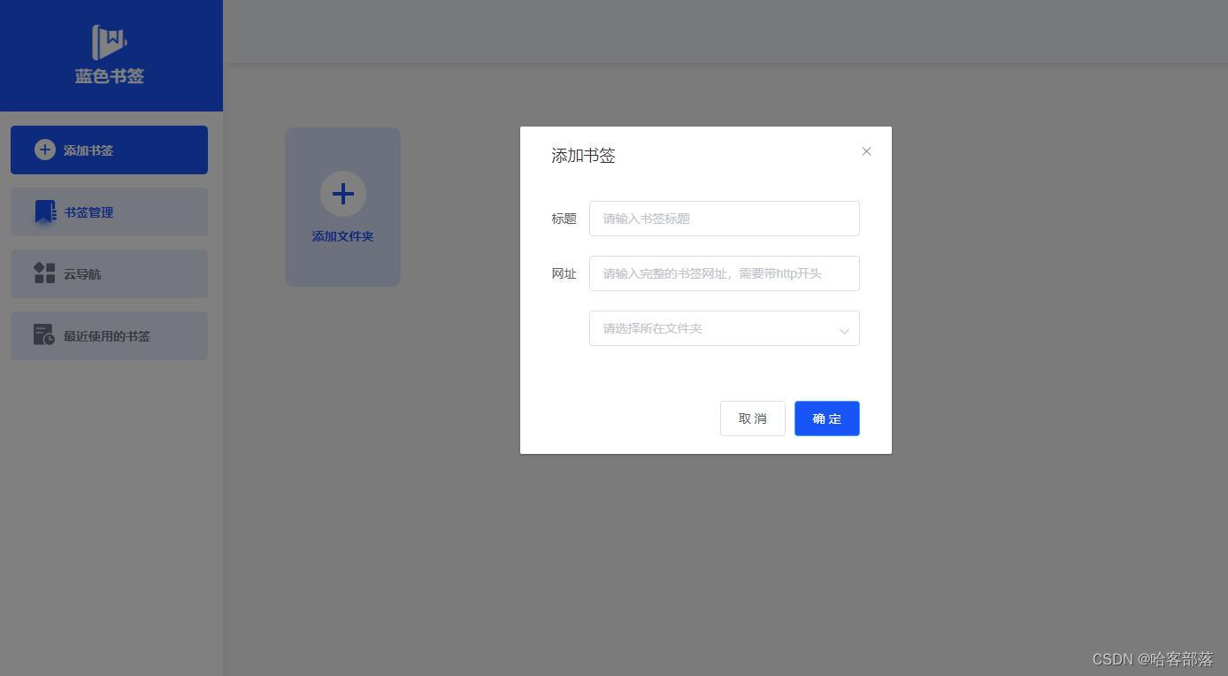Open 最近使用的书签 in the sidebar

tap(109, 335)
